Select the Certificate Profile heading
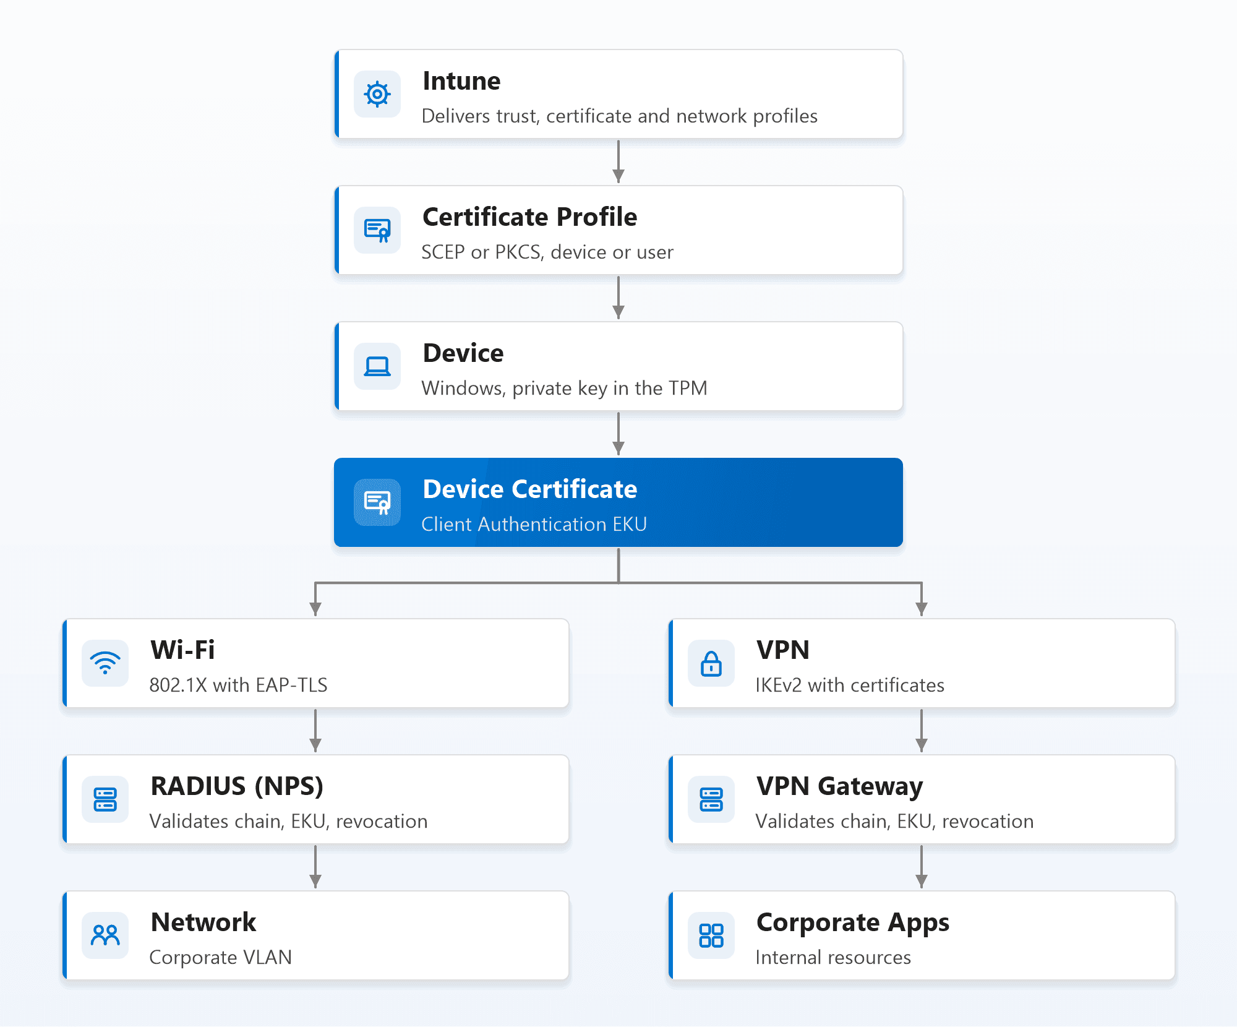 click(530, 217)
